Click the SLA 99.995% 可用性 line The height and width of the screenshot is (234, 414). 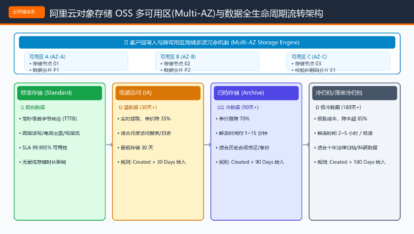[x=43, y=147]
